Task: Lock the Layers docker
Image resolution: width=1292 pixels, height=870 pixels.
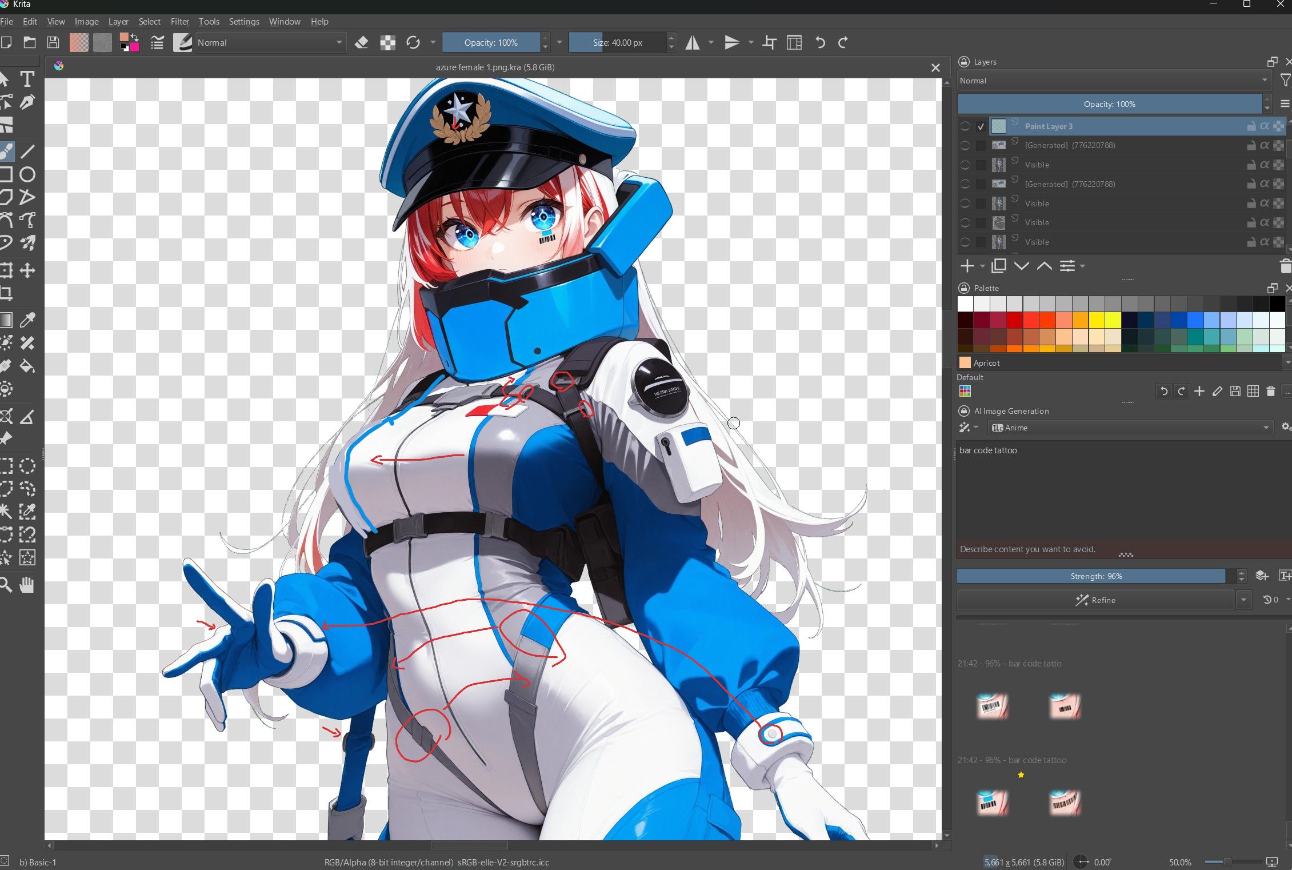Action: coord(964,62)
